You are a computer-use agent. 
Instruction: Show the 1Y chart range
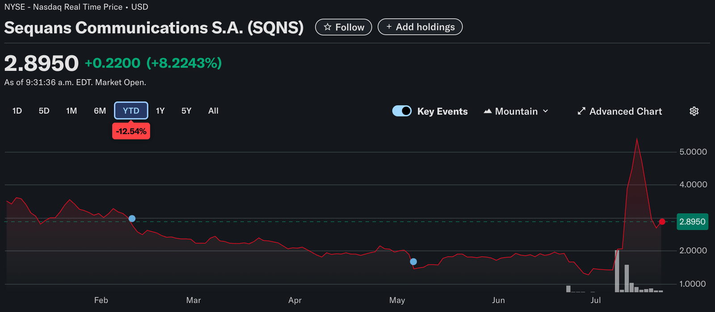point(160,111)
